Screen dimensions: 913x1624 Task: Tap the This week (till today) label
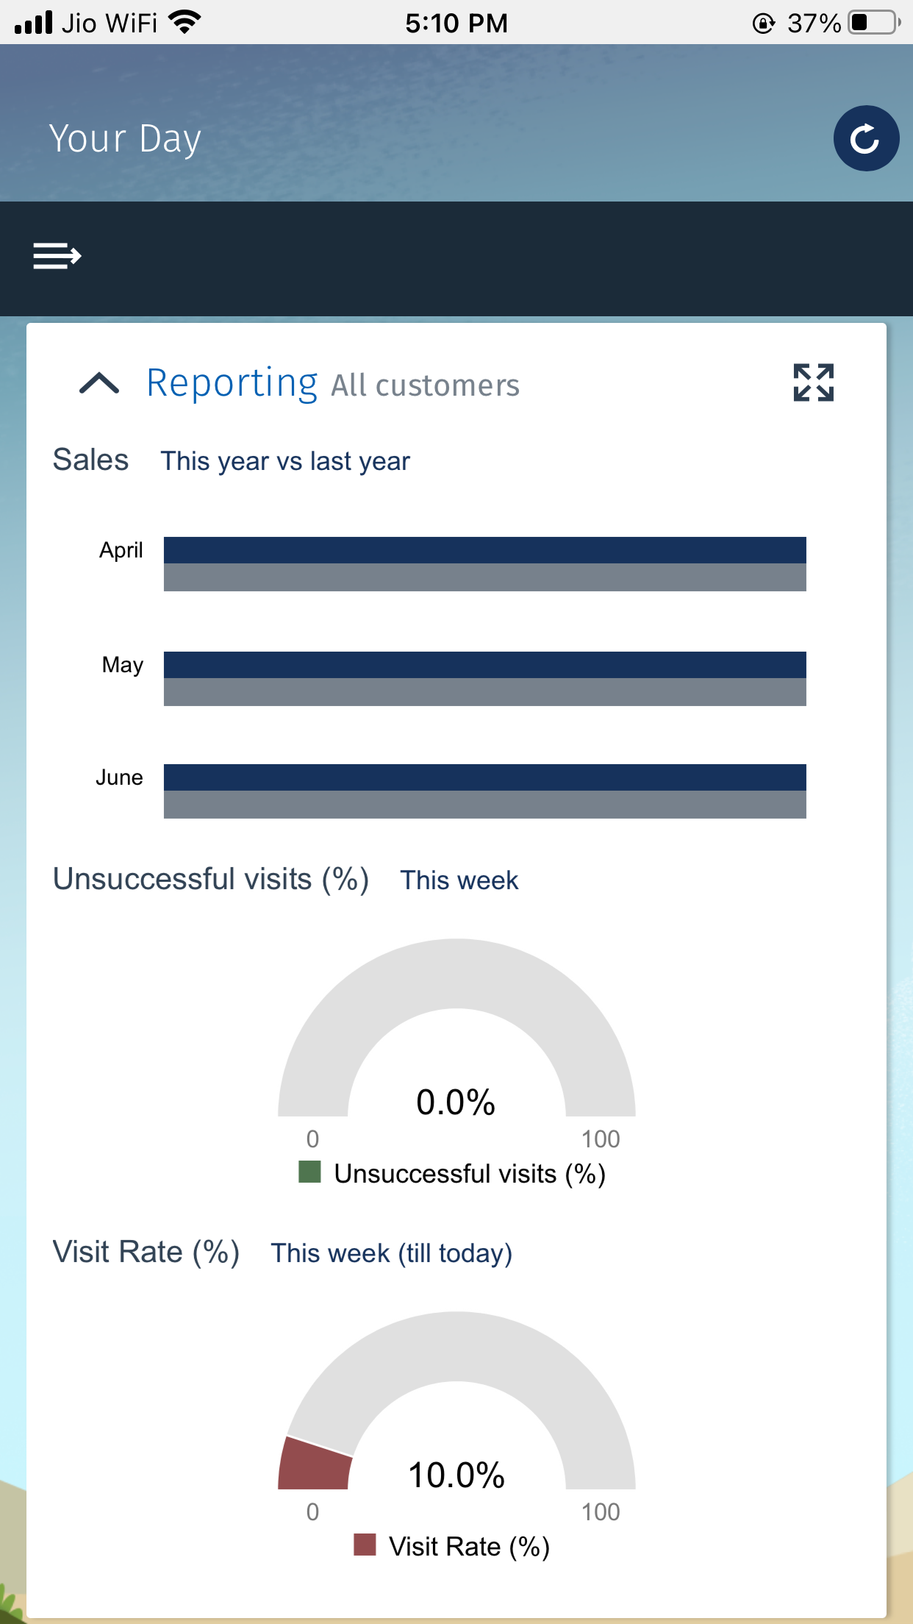(392, 1253)
